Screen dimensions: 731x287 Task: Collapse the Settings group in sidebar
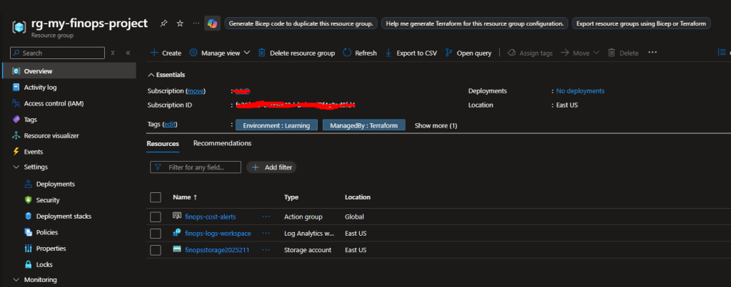coord(16,167)
